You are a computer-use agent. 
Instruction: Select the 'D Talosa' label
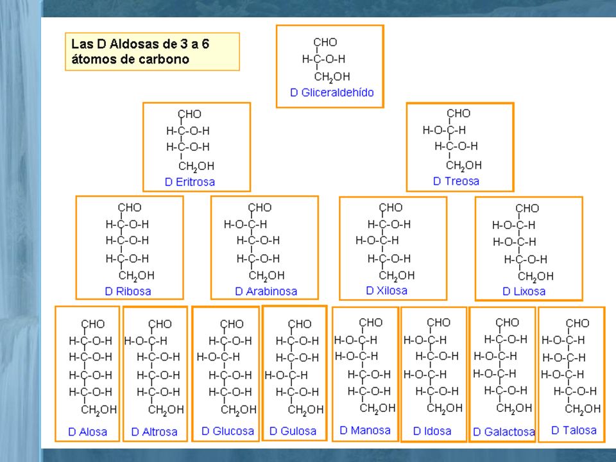(574, 430)
